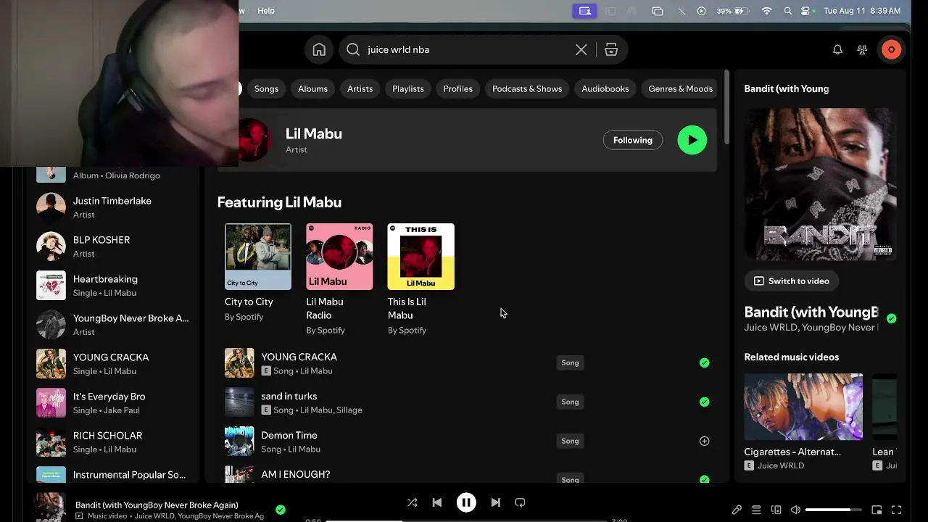Add Demon Time to Liked Songs
The width and height of the screenshot is (928, 522).
click(x=704, y=441)
